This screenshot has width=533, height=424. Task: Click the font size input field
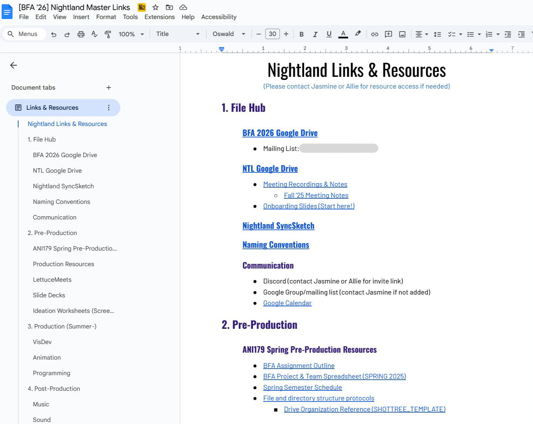(272, 34)
